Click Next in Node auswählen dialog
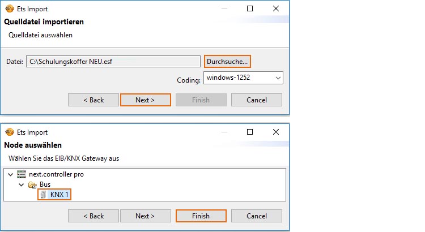 coord(145,216)
